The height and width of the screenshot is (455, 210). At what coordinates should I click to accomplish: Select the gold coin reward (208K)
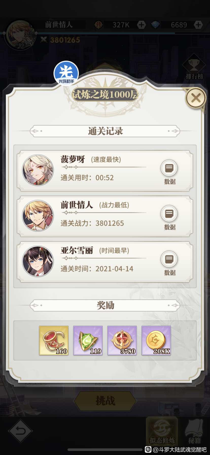(x=156, y=340)
